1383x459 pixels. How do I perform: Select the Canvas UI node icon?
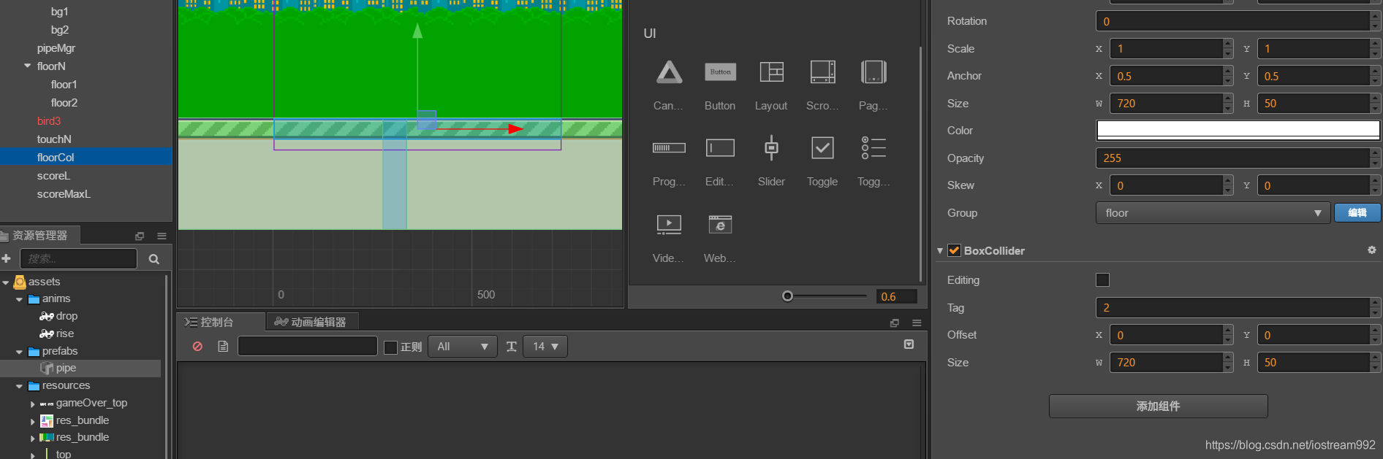pyautogui.click(x=669, y=72)
